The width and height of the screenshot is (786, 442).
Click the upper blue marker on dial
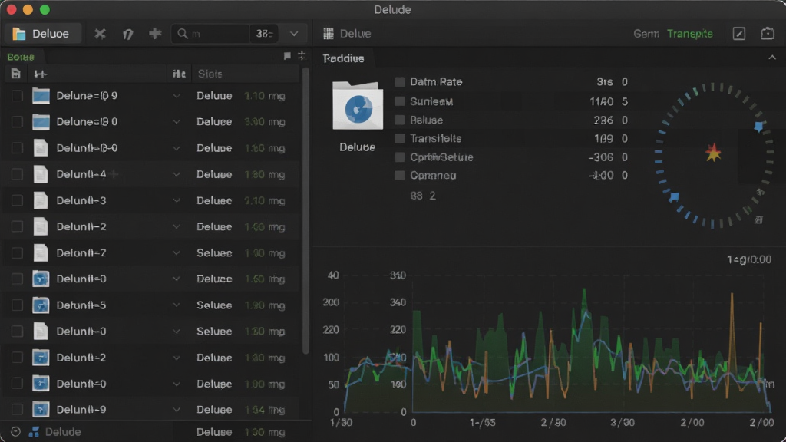759,127
